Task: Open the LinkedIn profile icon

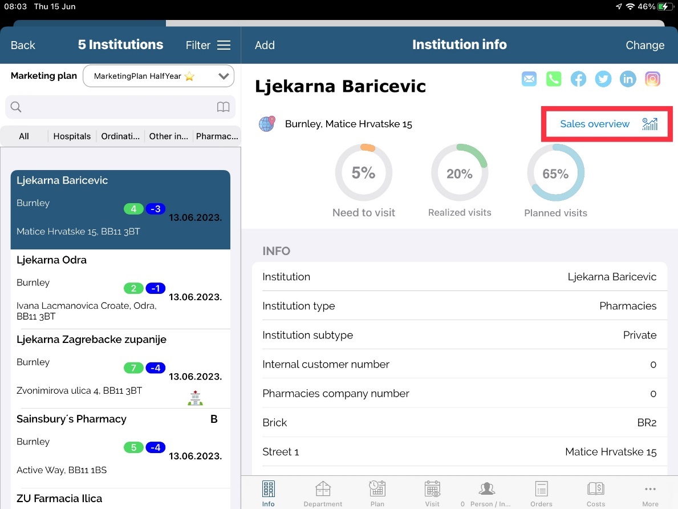Action: click(x=628, y=79)
